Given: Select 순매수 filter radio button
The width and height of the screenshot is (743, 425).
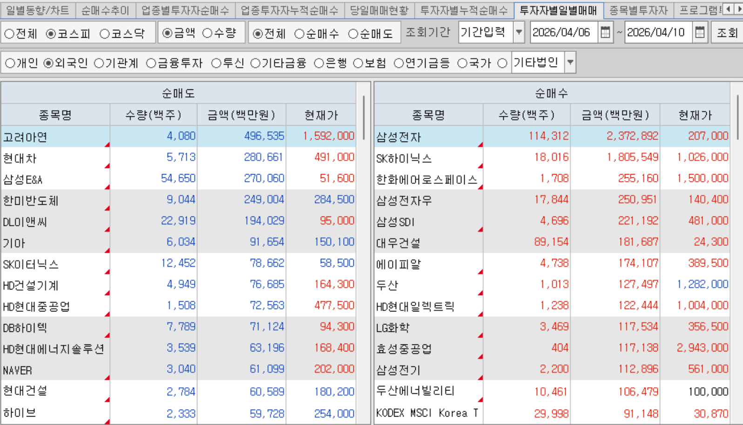Looking at the screenshot, I should 299,34.
